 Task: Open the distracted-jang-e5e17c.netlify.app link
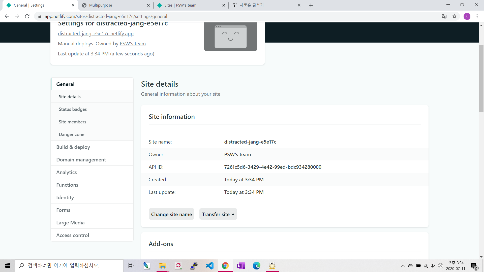[96, 33]
